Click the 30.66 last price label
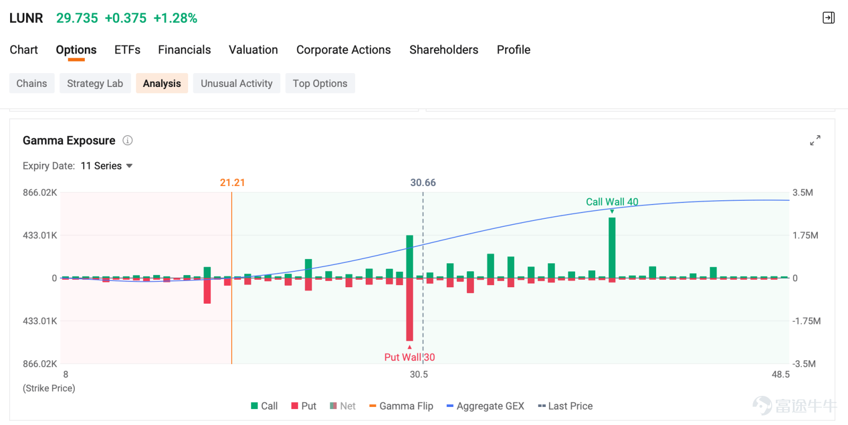This screenshot has height=425, width=848. tap(423, 183)
